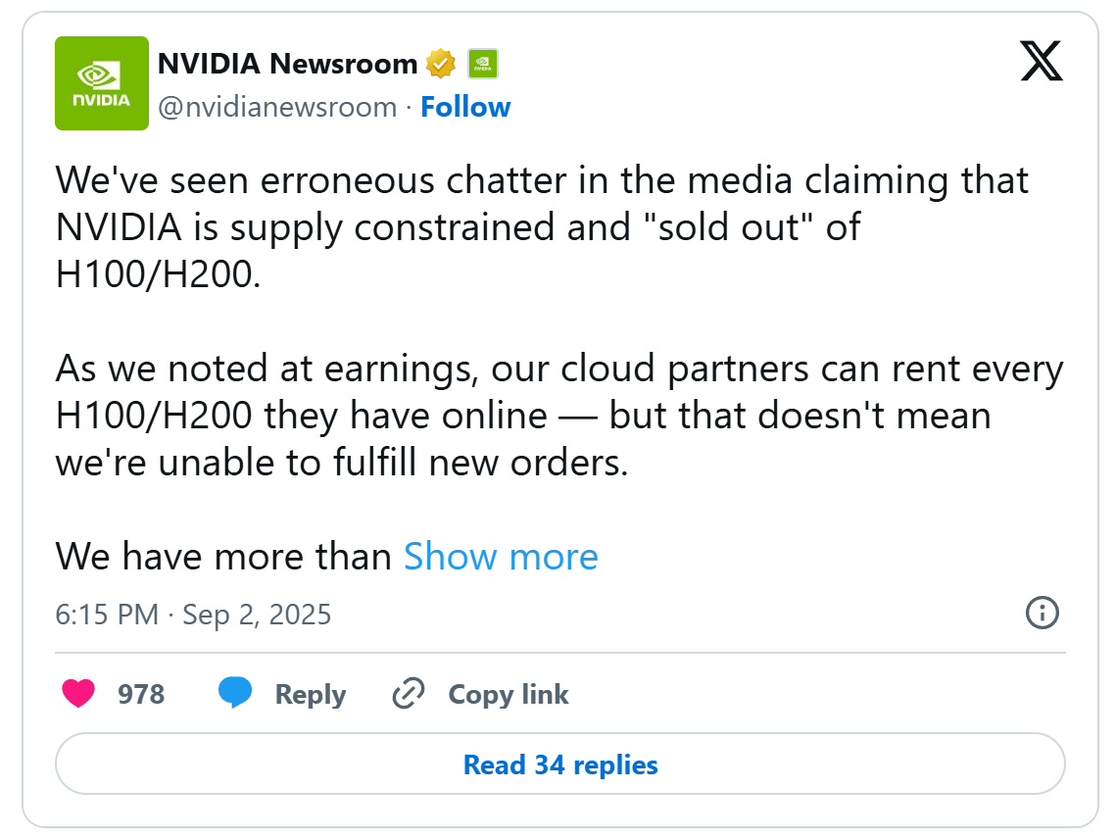Image resolution: width=1115 pixels, height=838 pixels.
Task: Open the Read 34 replies button
Action: tap(559, 764)
